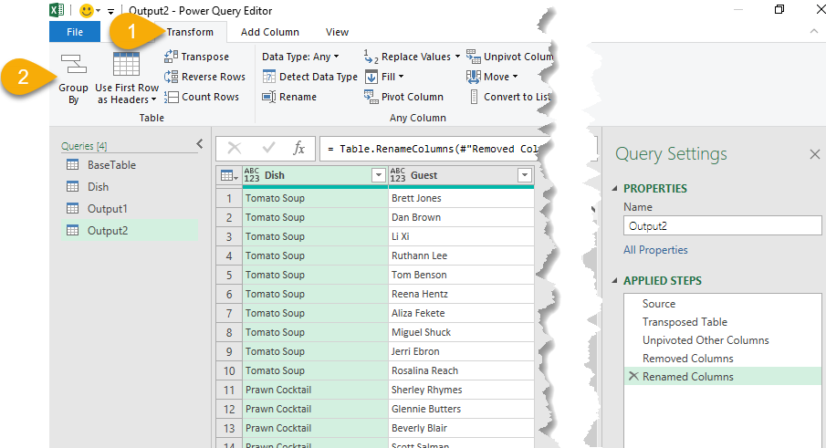Click the Group By icon
826x448 pixels.
tap(73, 66)
